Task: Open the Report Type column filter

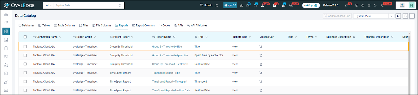Action: click(x=250, y=37)
